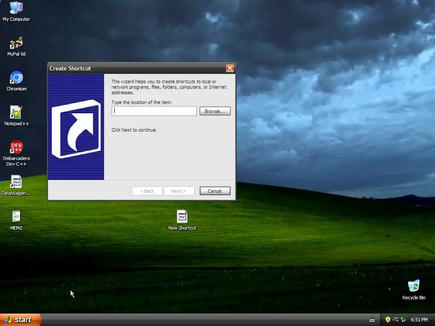Select the New Shortcut desktop icon

tap(182, 220)
